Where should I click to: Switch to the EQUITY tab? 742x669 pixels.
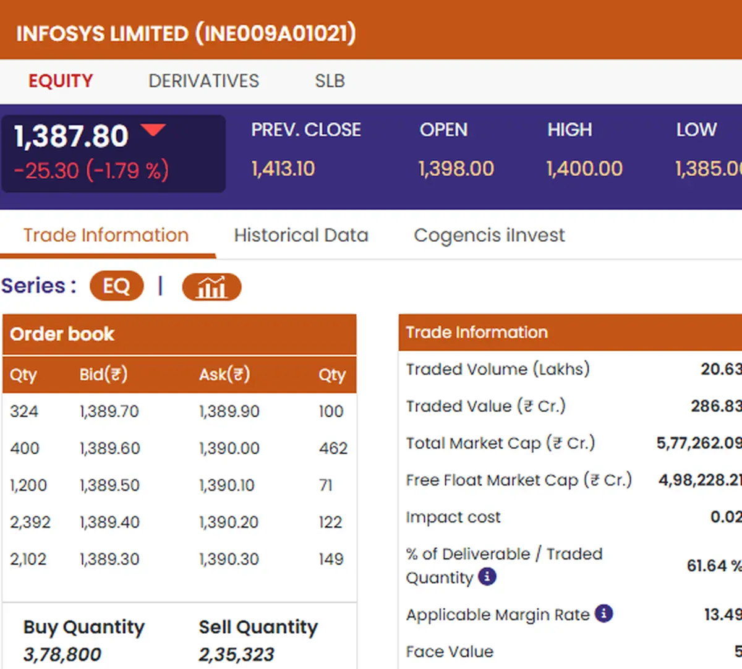tap(61, 81)
